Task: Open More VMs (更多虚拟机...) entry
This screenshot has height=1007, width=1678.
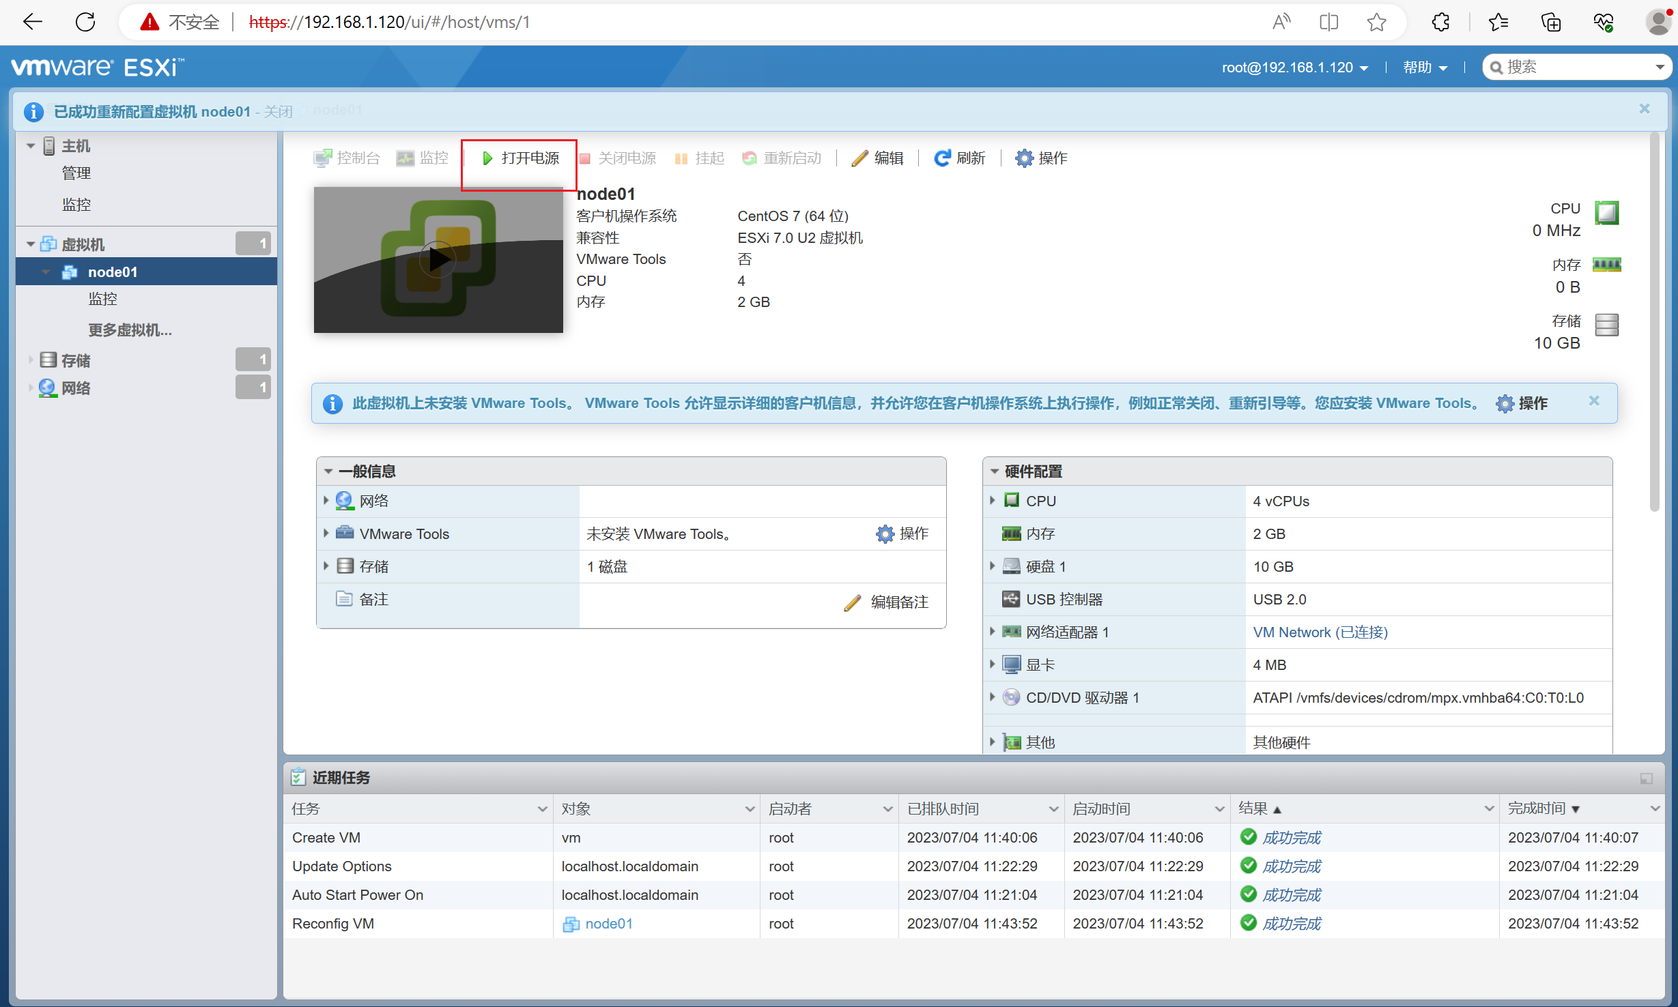Action: point(130,330)
